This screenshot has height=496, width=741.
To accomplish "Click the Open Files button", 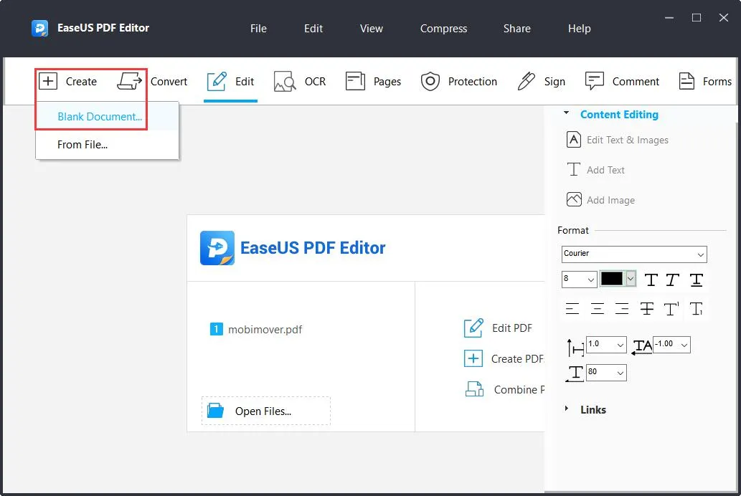I will 265,411.
